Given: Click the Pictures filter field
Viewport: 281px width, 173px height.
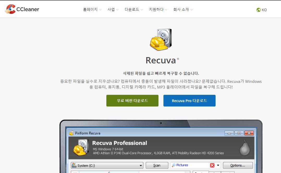Looking at the screenshot, I should tap(195, 165).
